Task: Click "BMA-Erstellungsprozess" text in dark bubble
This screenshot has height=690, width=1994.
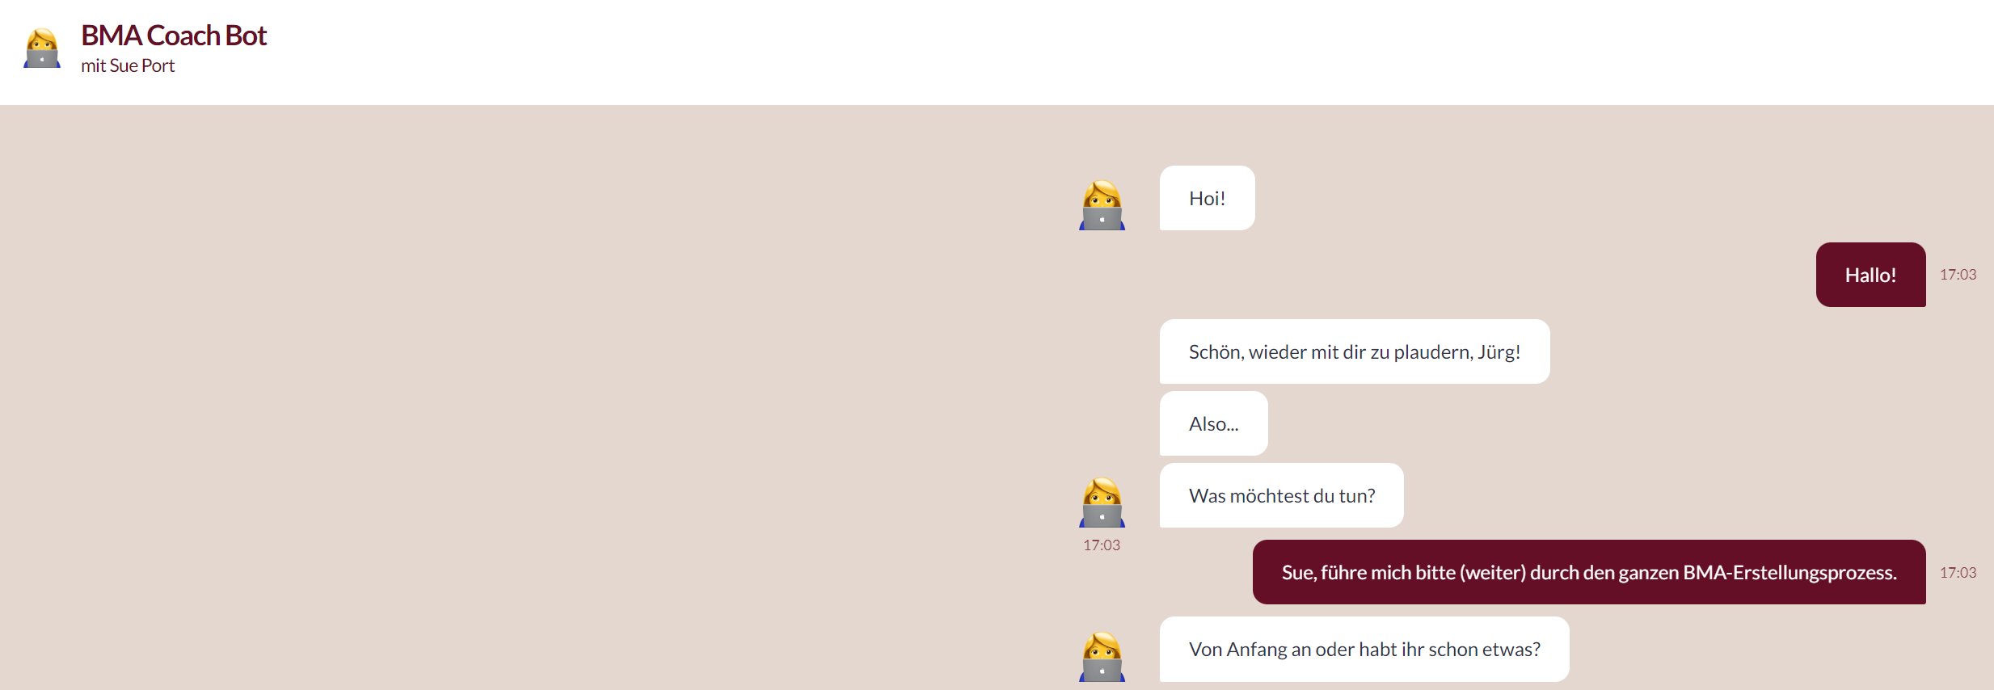Action: (x=1790, y=573)
